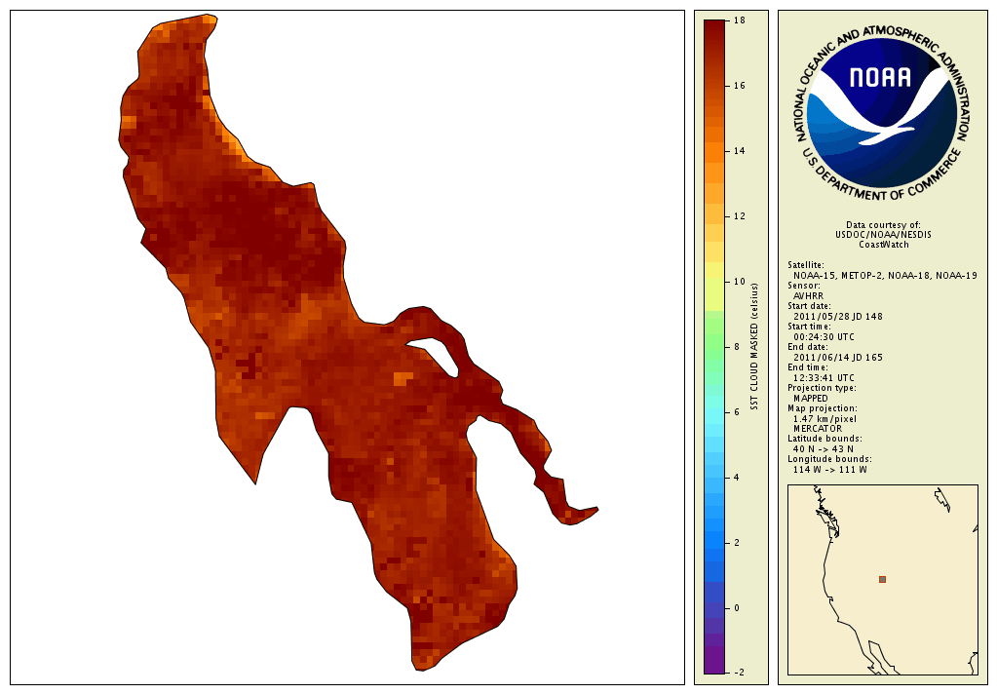997x694 pixels.
Task: Click the colorbar label -2
Action: click(x=738, y=673)
